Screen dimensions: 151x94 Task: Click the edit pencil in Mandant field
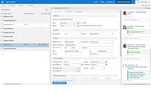112,34
